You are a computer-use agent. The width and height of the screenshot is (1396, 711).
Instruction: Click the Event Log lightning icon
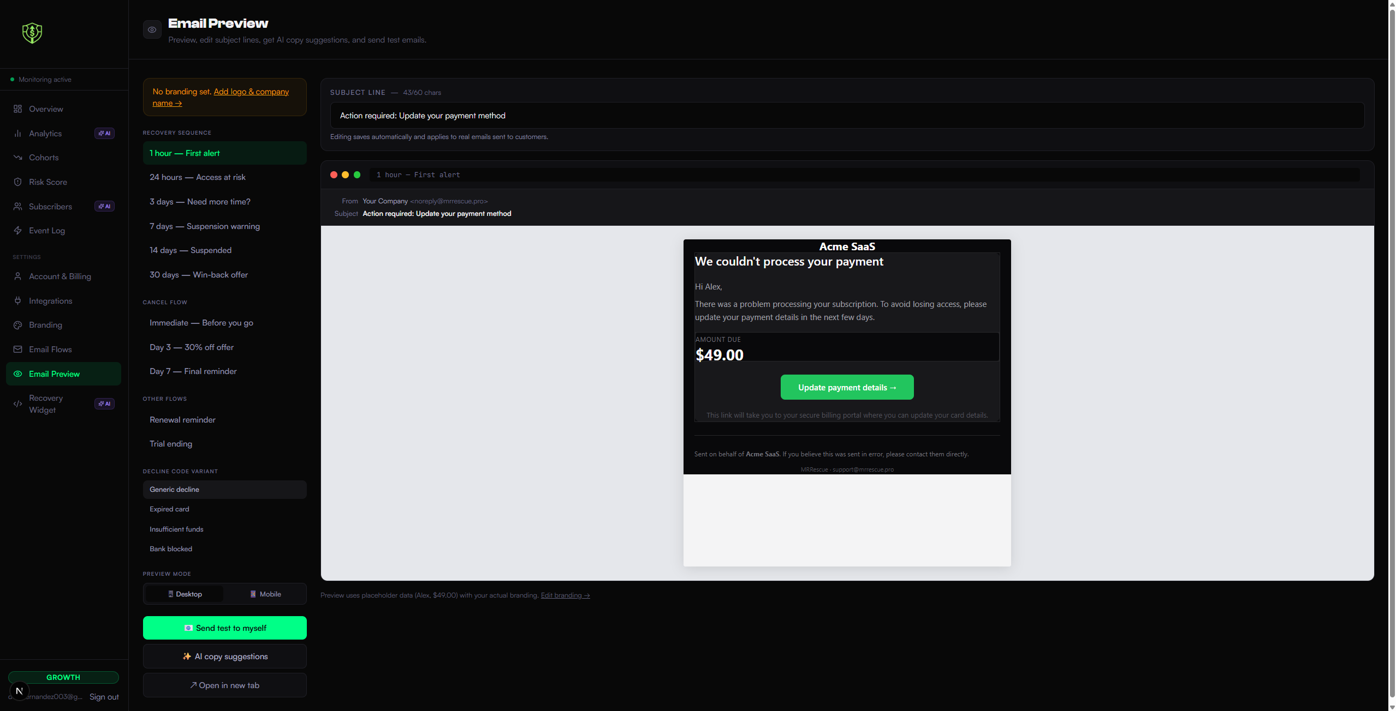tap(18, 230)
